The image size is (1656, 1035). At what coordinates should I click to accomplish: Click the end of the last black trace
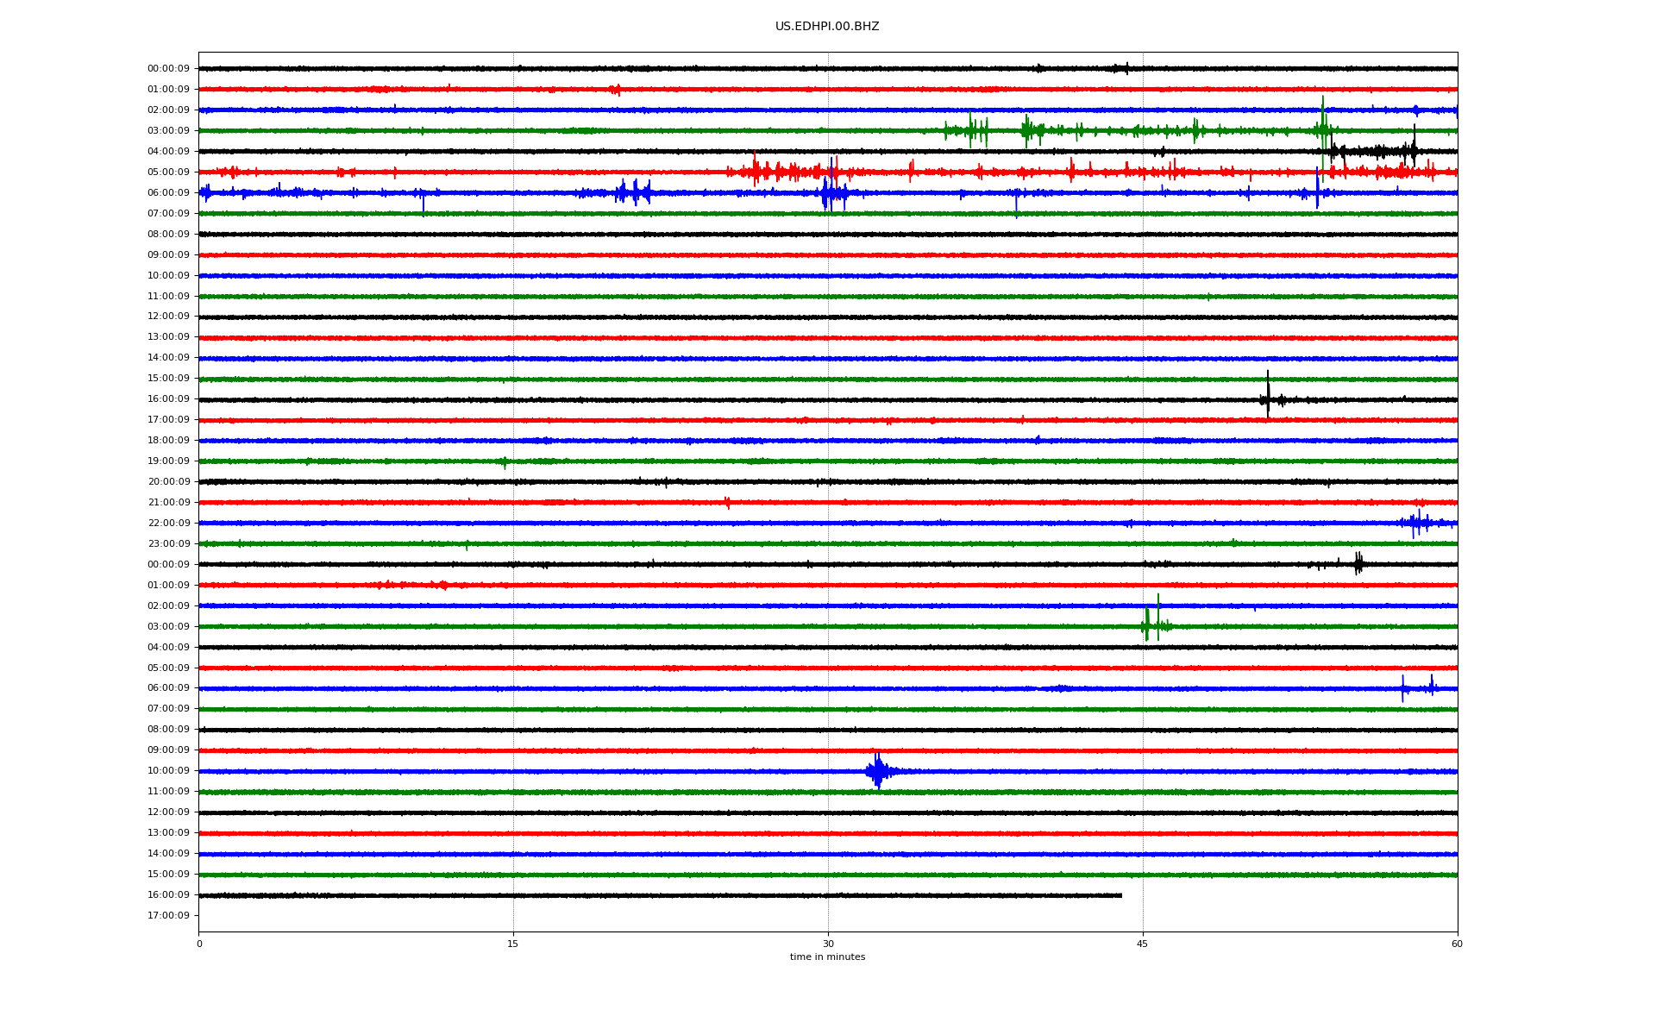1120,895
